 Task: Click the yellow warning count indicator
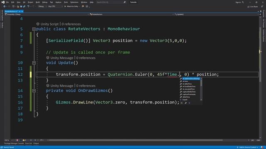25,140
